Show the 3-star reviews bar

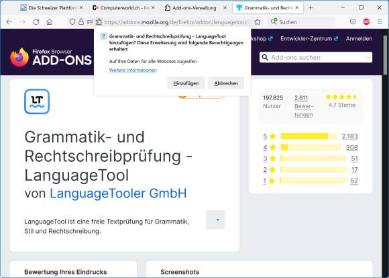[x=313, y=158]
